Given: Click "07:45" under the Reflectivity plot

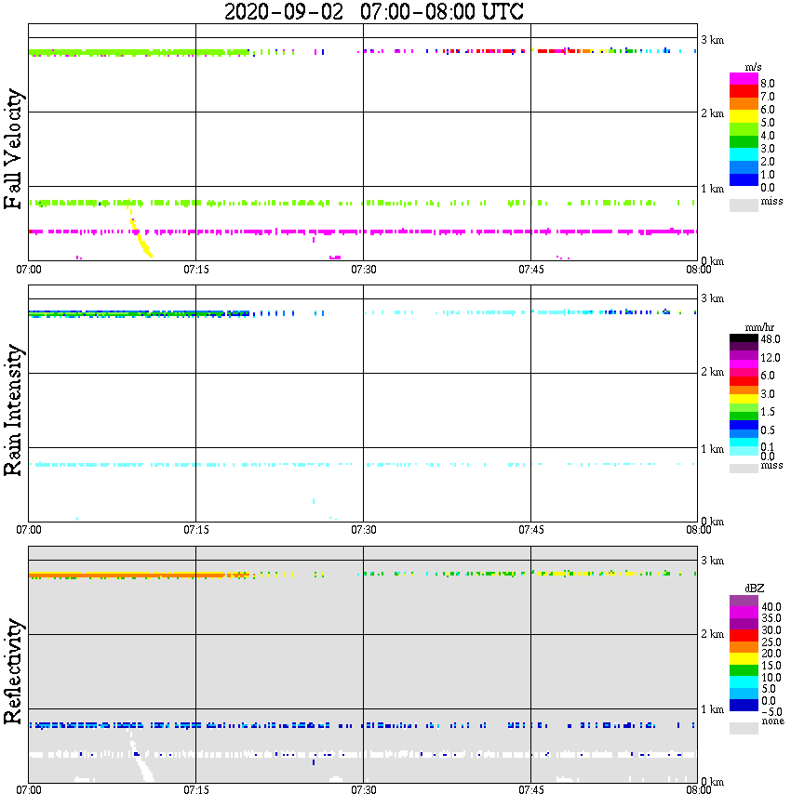Looking at the screenshot, I should pos(531,790).
